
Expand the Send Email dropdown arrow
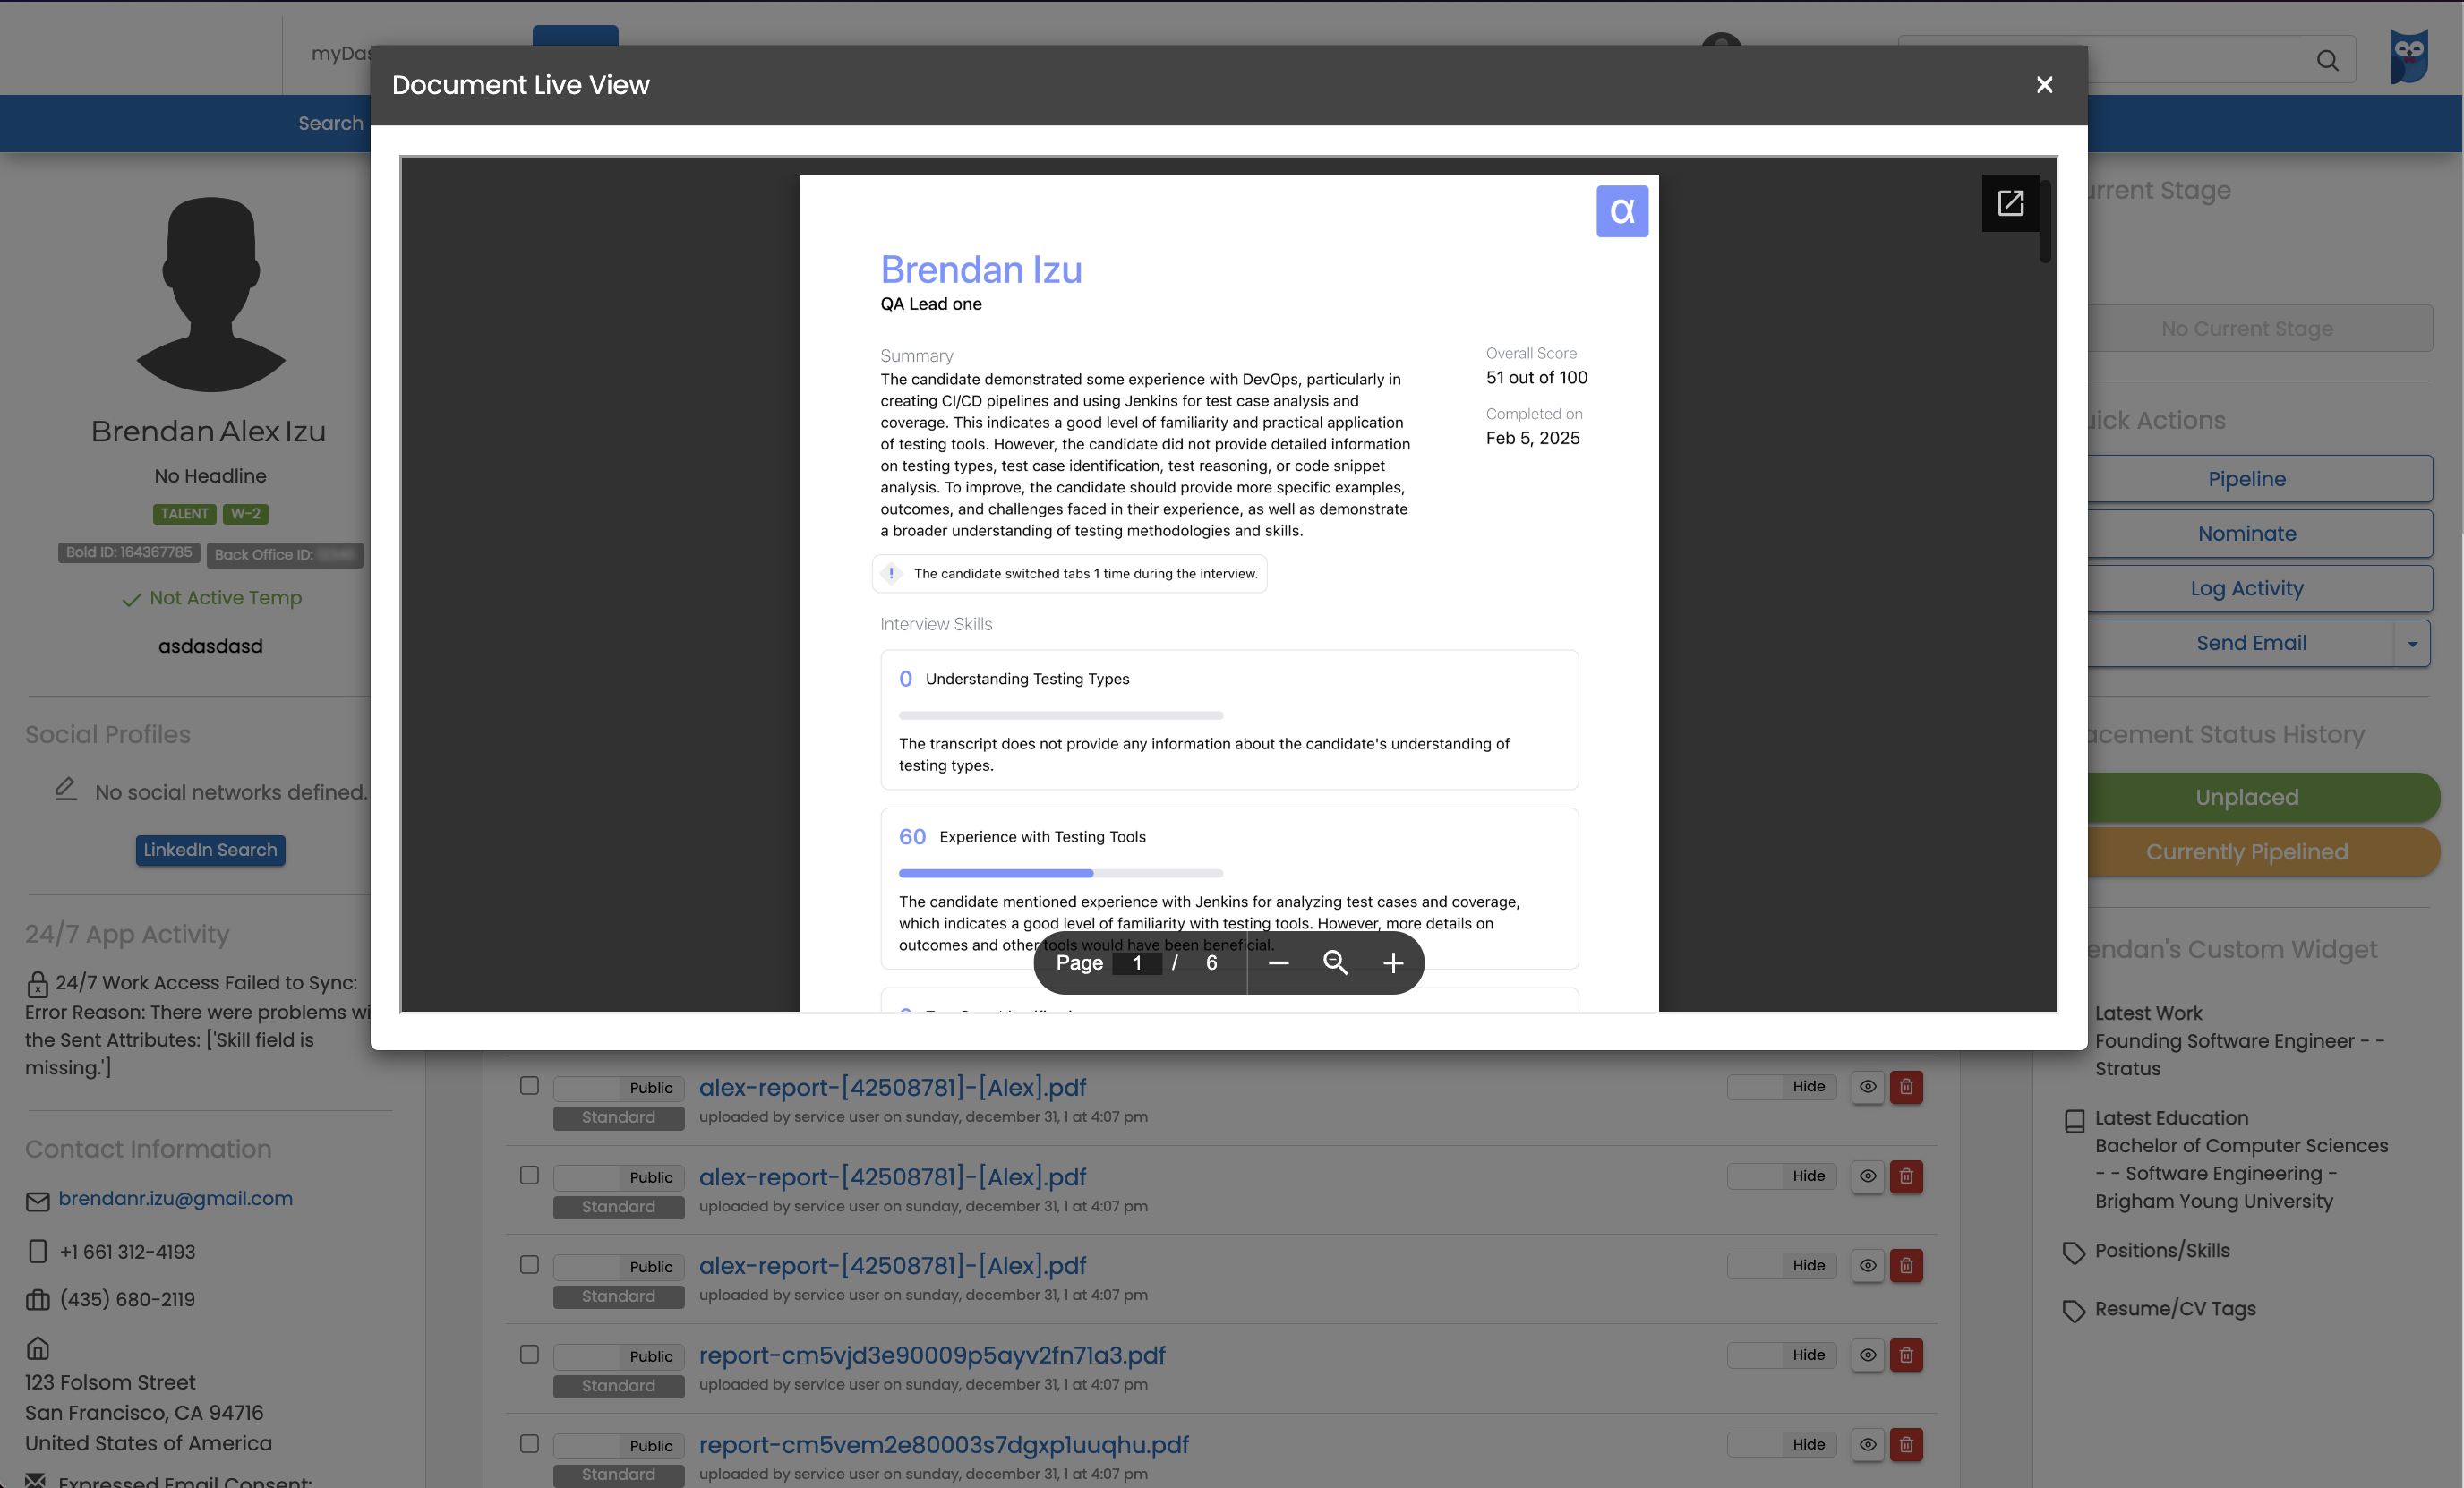2412,644
